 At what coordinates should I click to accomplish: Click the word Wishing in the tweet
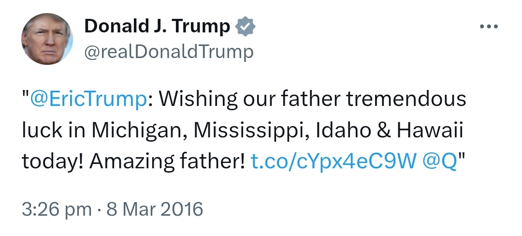pyautogui.click(x=198, y=99)
